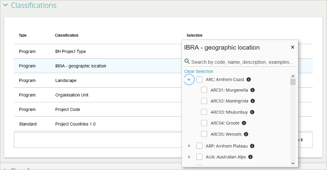The width and height of the screenshot is (327, 170).
Task: Tick the ARC01: Murgenella checkbox
Action: coord(204,90)
